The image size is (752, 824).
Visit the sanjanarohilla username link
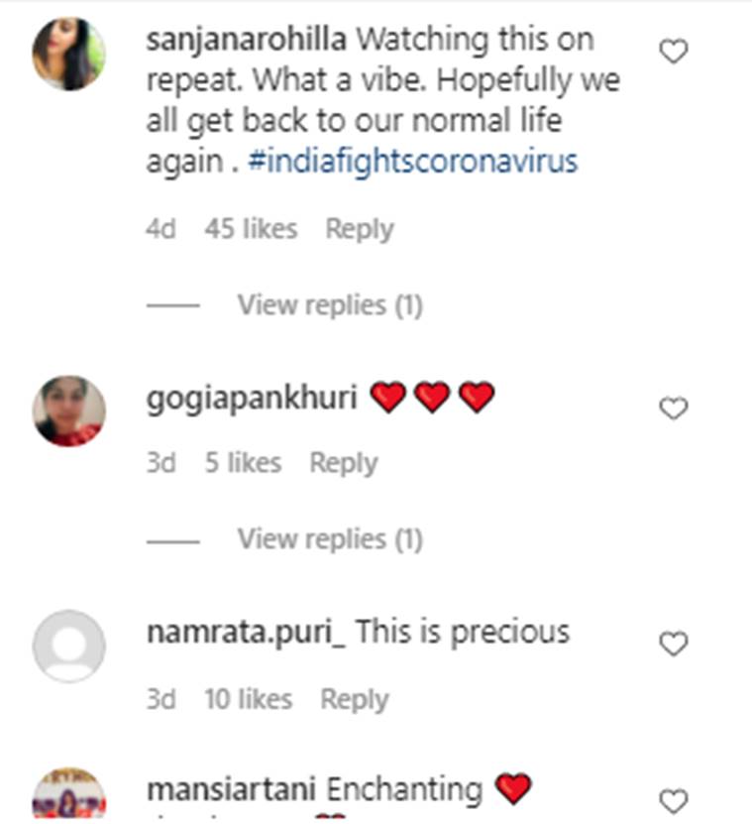pos(246,41)
